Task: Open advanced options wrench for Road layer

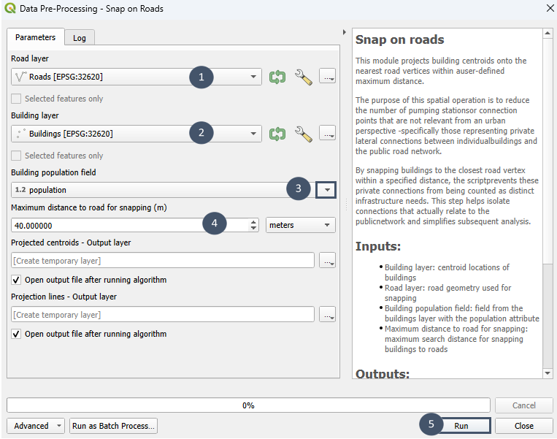Action: (x=303, y=77)
